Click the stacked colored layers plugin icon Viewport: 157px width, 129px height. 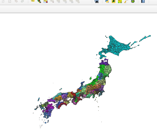133,1
